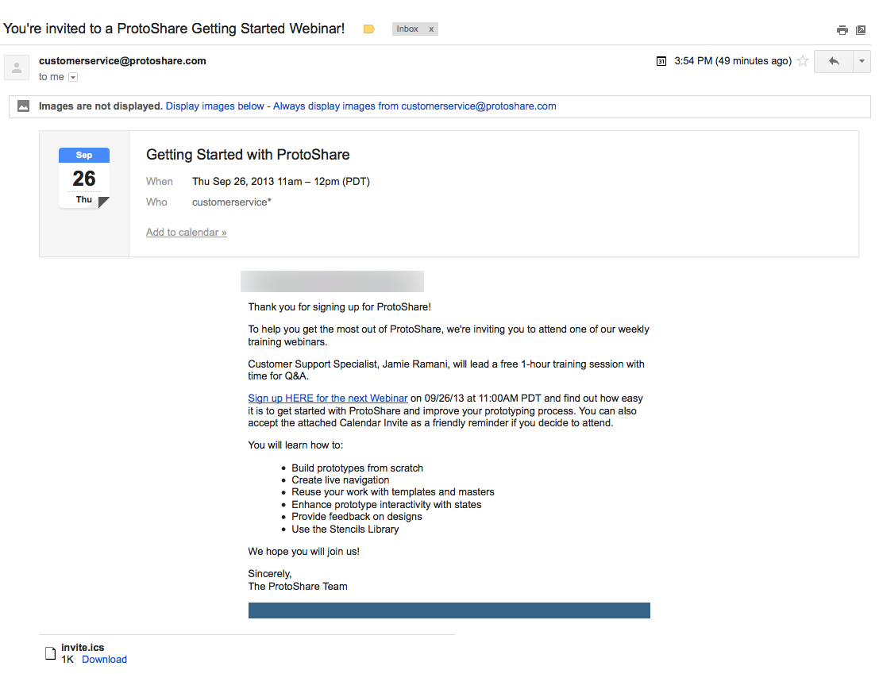Click the Sep 26 calendar date thumbnail
879x674 pixels.
(84, 178)
